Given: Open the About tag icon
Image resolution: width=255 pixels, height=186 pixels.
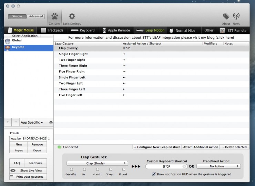Looking at the screenshot, I should (226, 16).
